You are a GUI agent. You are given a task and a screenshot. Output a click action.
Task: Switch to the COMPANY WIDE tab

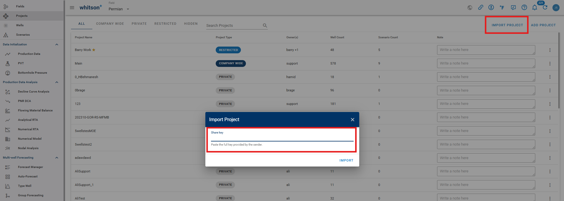click(110, 24)
